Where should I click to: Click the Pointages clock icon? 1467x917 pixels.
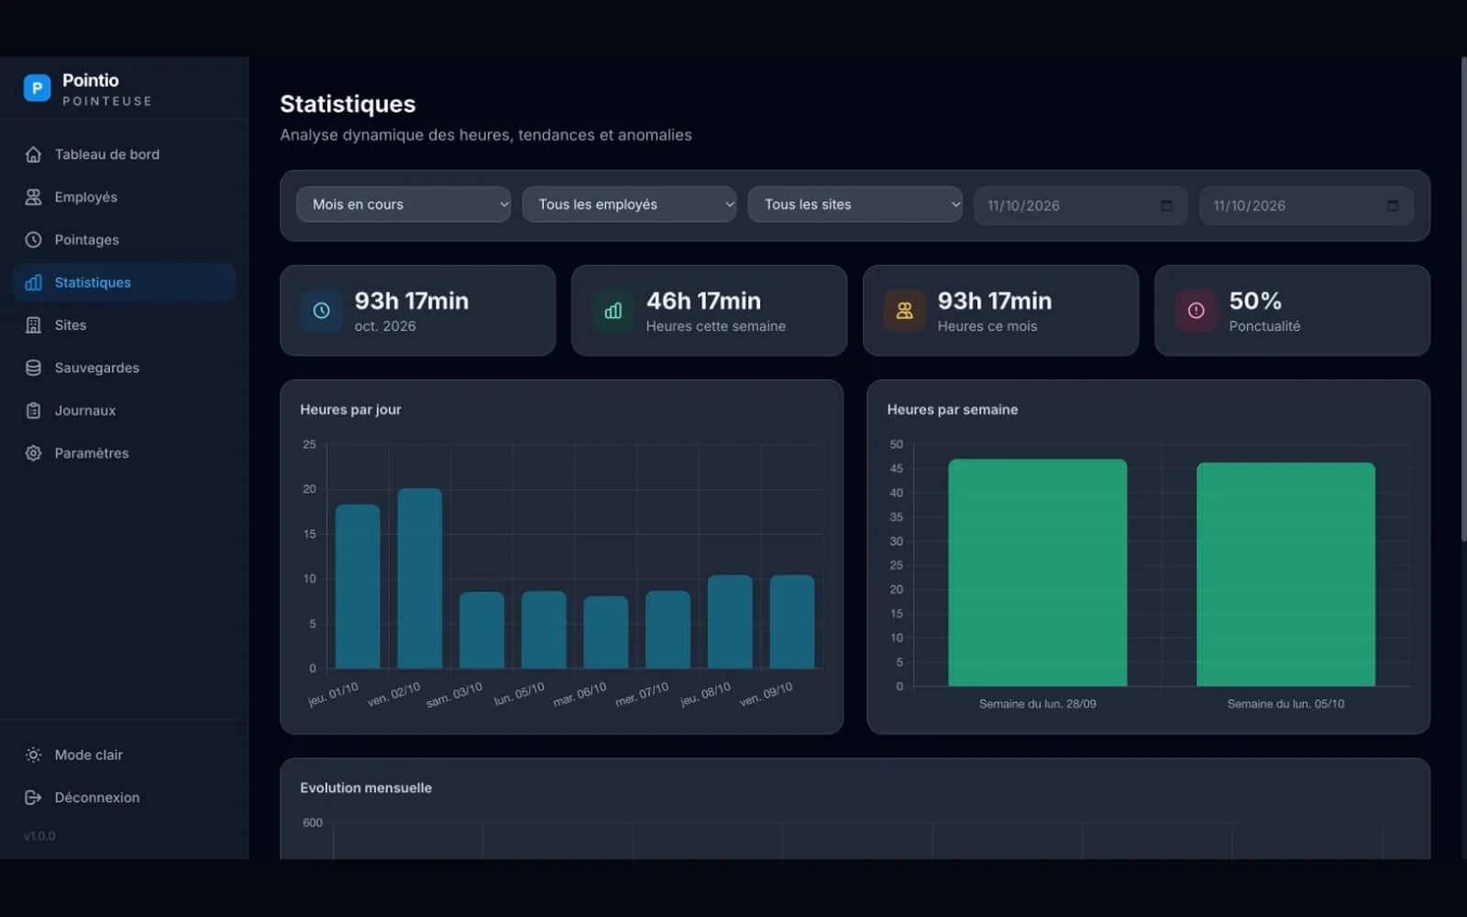tap(33, 239)
